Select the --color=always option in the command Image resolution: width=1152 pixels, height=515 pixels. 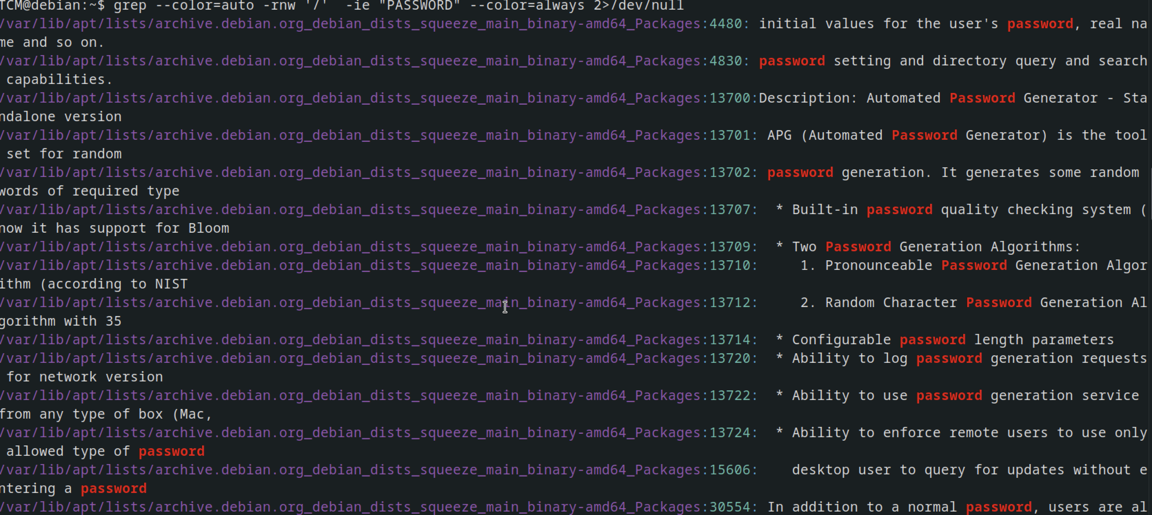pyautogui.click(x=527, y=6)
